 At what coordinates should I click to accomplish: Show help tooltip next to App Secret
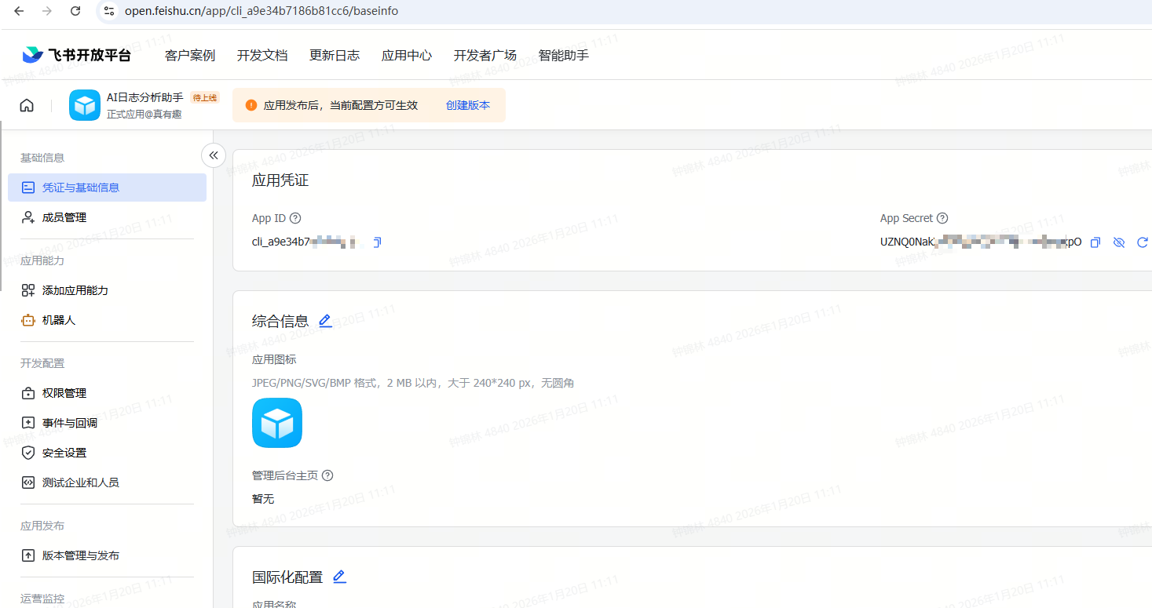tap(942, 219)
